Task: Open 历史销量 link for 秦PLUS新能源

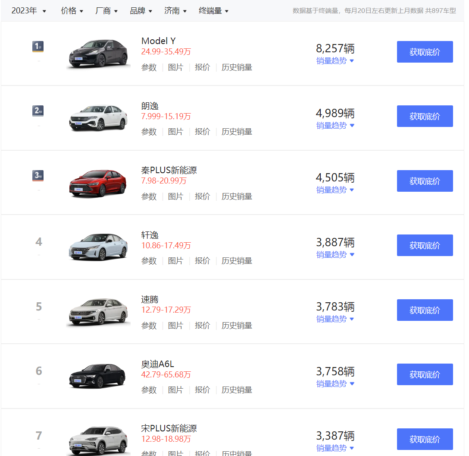Action: point(237,196)
